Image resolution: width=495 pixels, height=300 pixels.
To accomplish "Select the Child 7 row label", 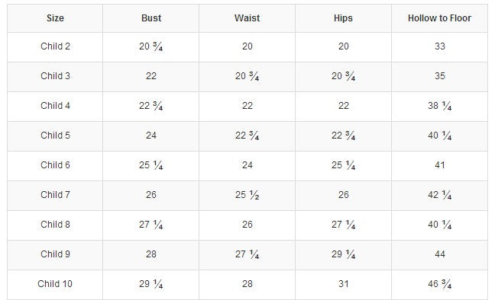I will click(55, 195).
